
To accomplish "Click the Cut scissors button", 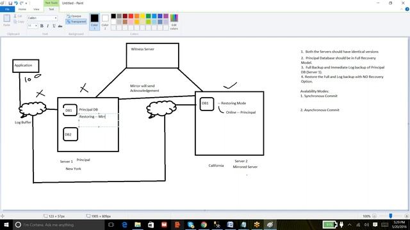I will click(x=18, y=16).
